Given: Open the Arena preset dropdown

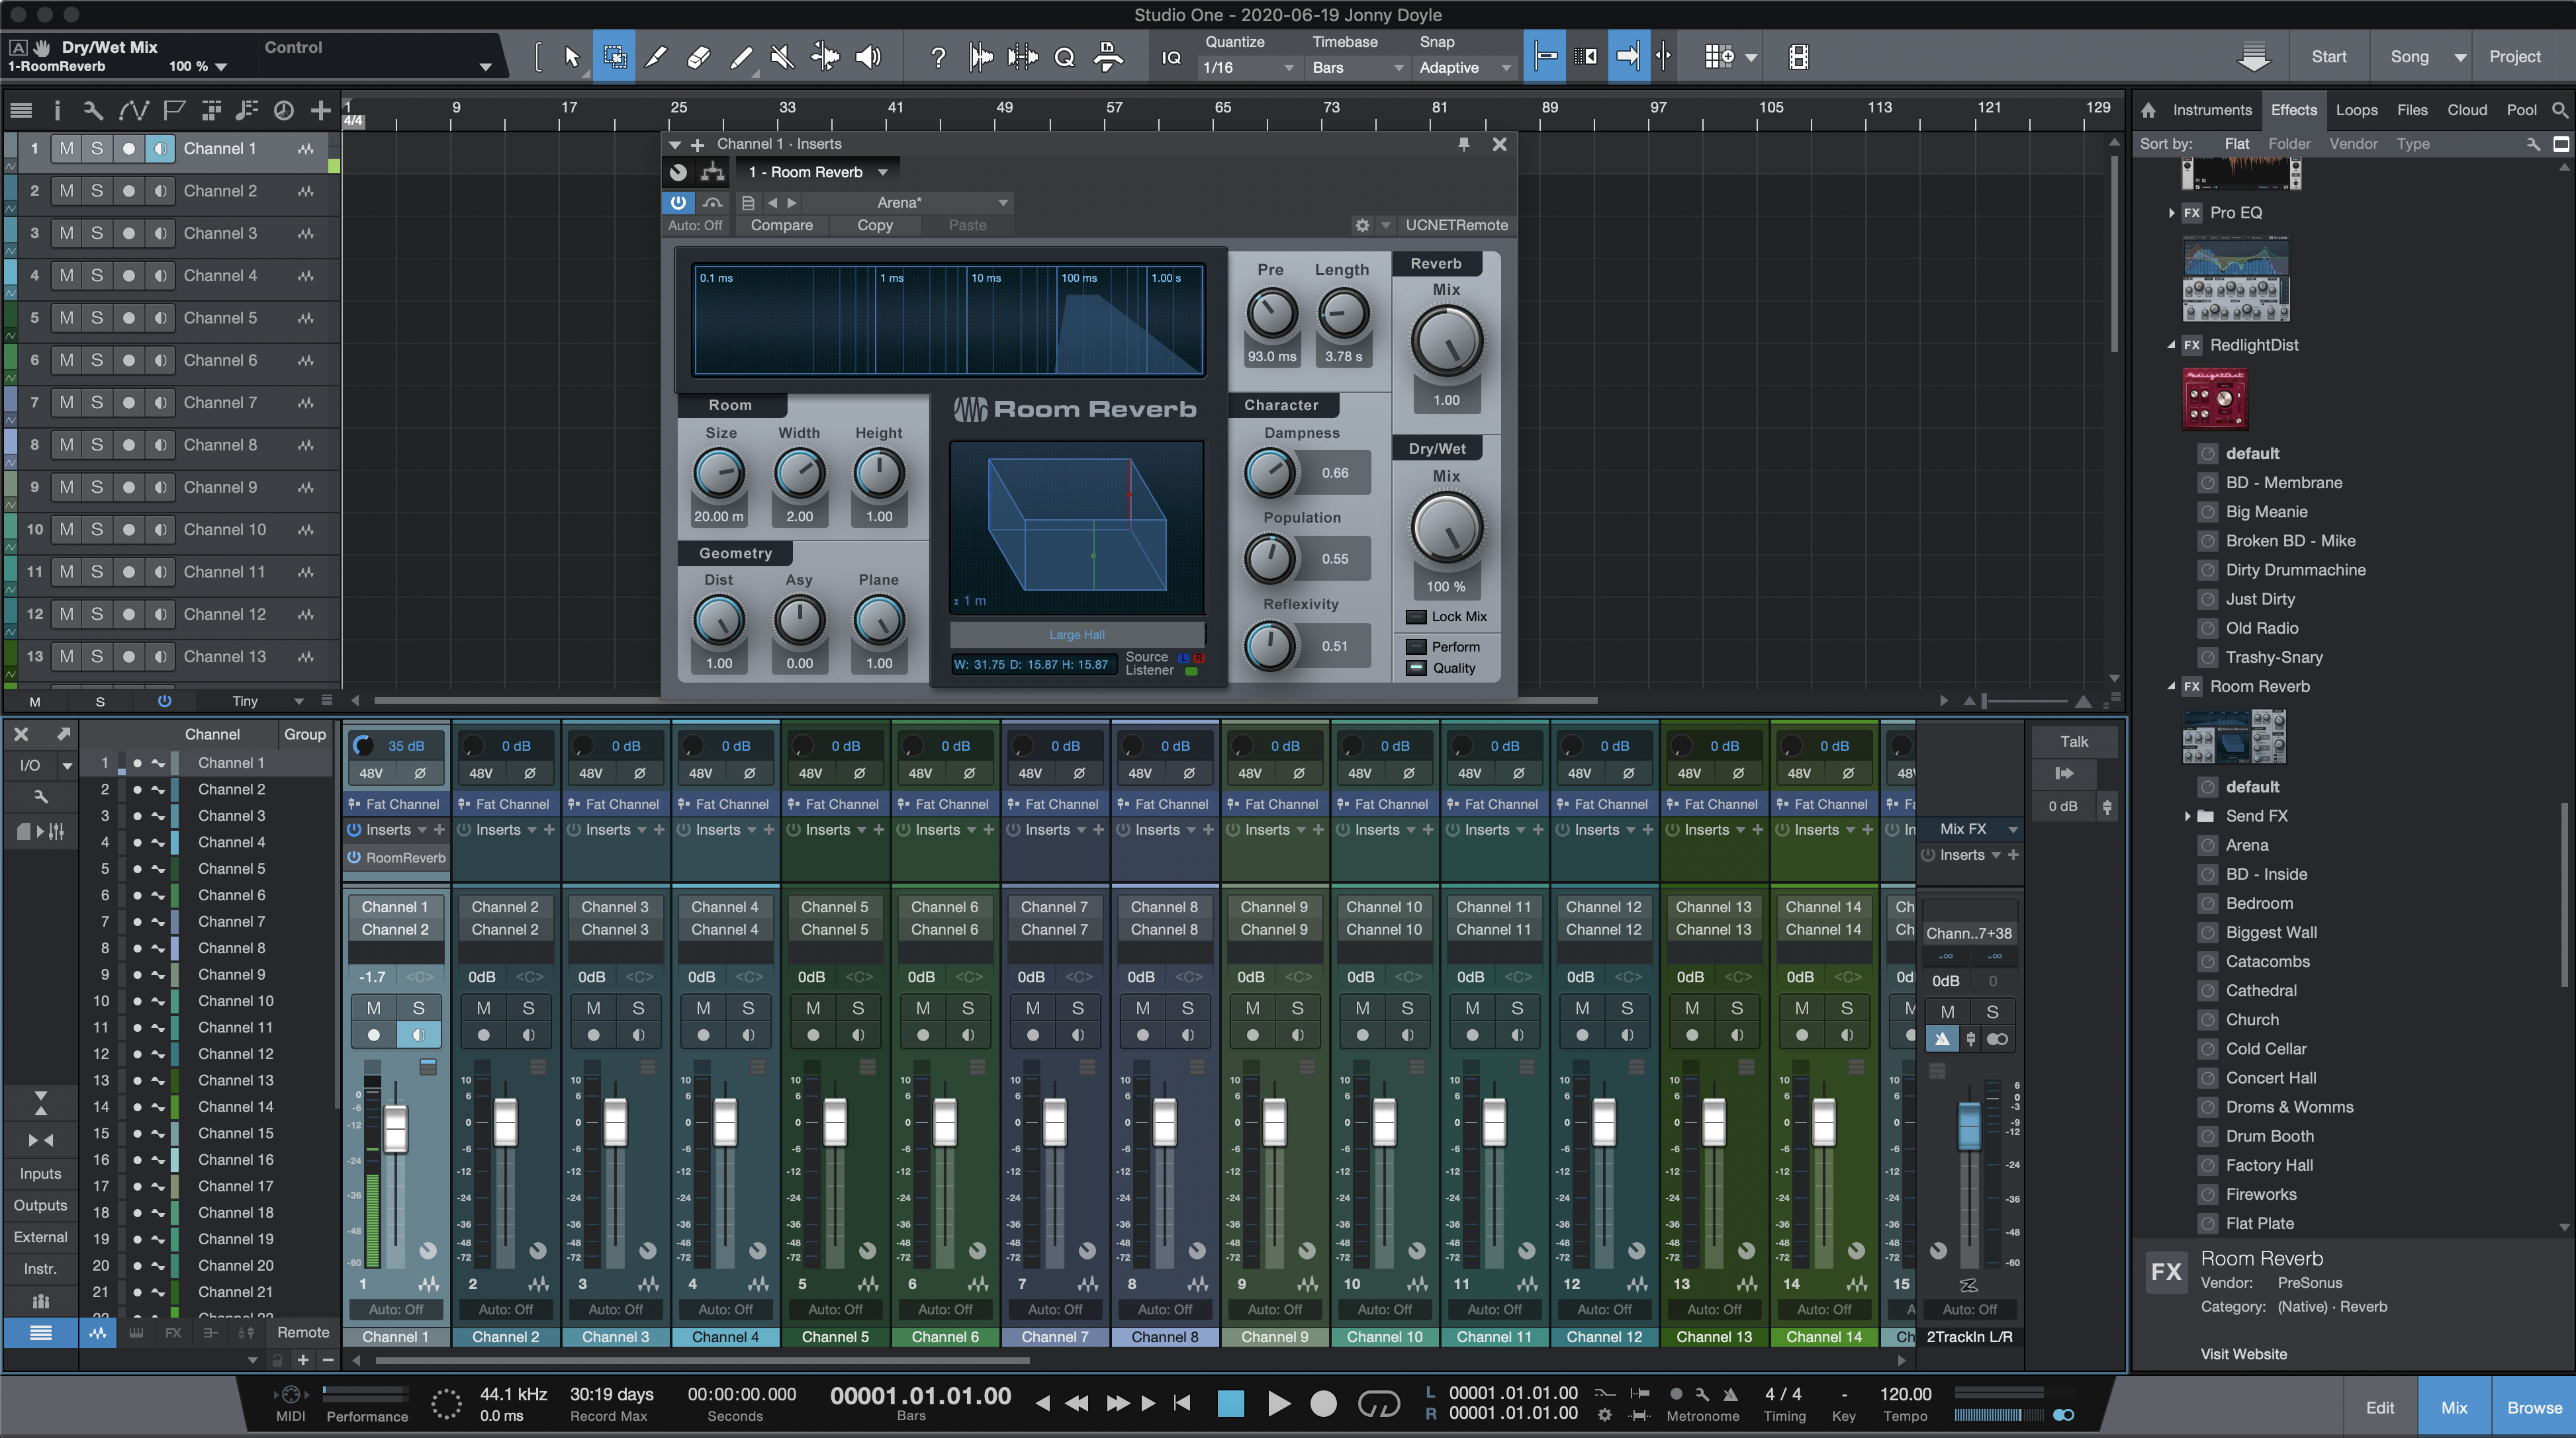Looking at the screenshot, I should pyautogui.click(x=908, y=202).
